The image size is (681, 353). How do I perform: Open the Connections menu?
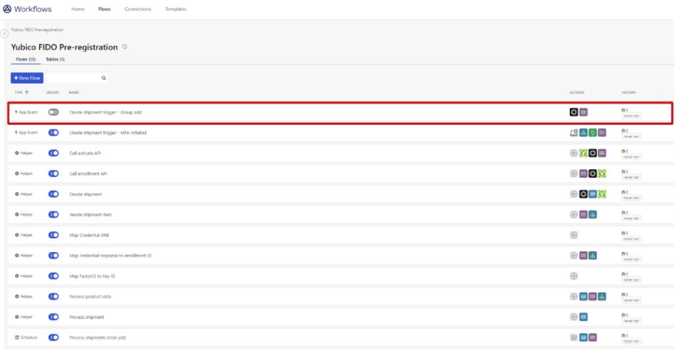137,9
